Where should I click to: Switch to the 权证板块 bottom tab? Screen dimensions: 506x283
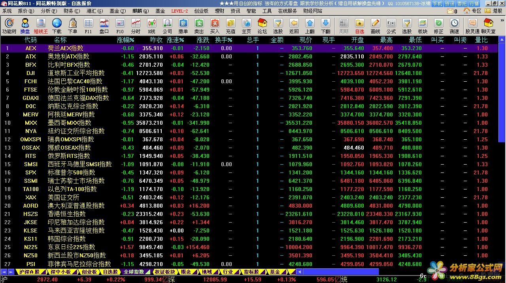(164, 272)
